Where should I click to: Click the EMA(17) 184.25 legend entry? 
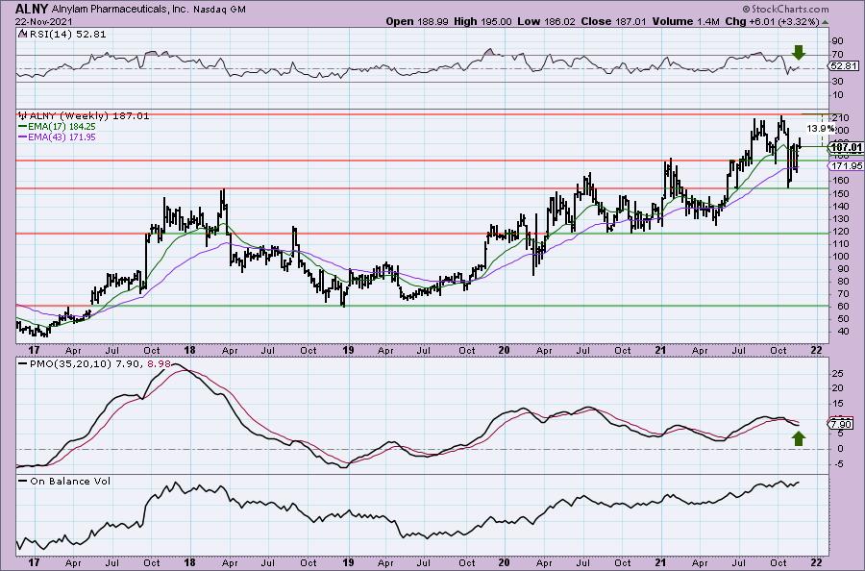click(58, 126)
